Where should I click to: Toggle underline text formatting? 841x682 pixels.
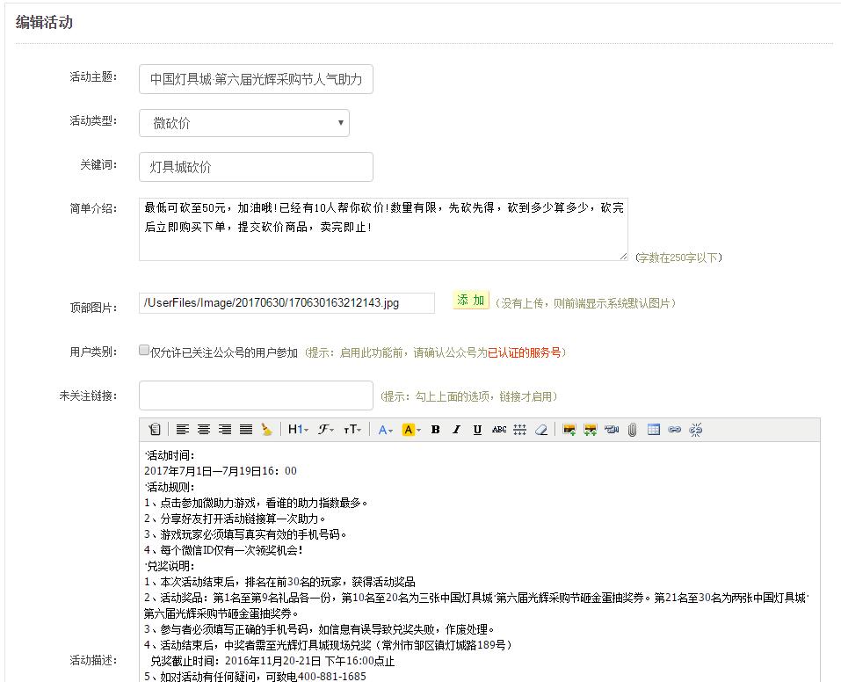[x=477, y=430]
